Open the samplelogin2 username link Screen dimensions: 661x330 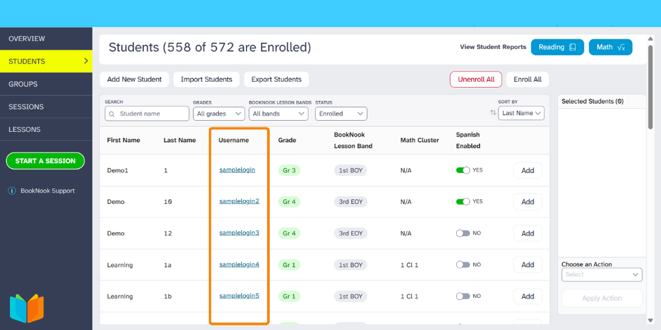[x=239, y=201]
